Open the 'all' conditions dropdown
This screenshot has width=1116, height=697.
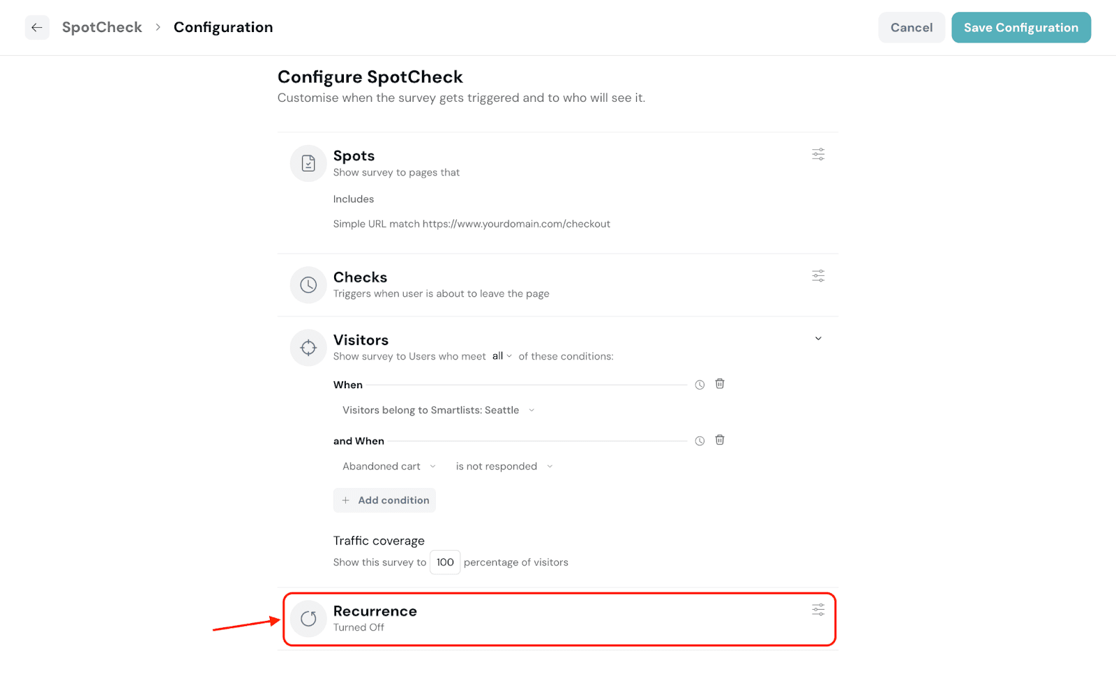502,356
